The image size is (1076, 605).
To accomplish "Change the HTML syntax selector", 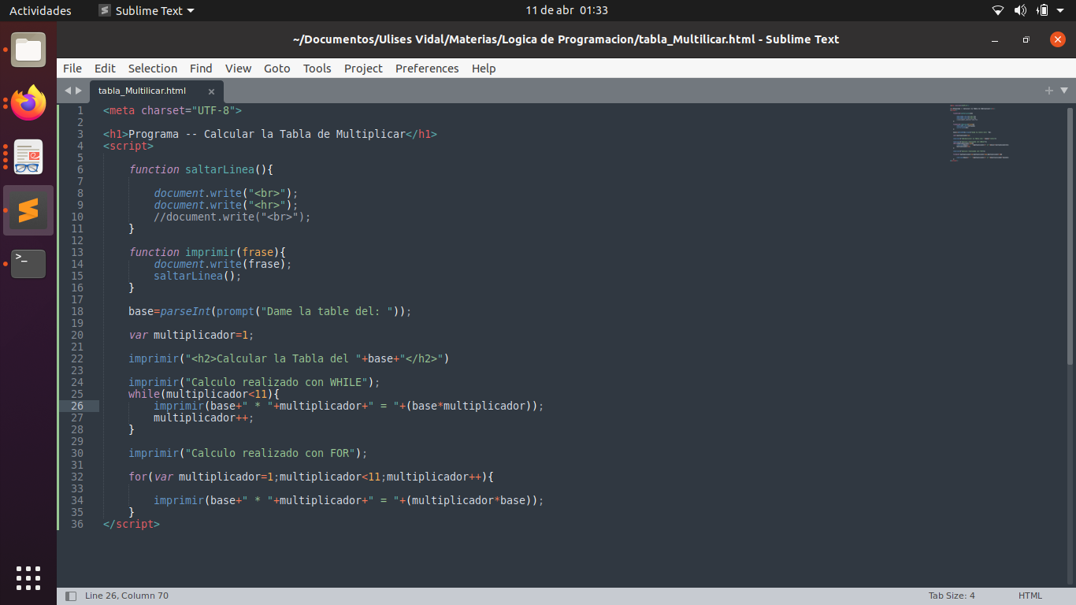I will (1030, 596).
